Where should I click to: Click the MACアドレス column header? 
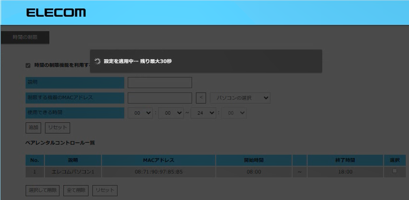click(x=159, y=160)
